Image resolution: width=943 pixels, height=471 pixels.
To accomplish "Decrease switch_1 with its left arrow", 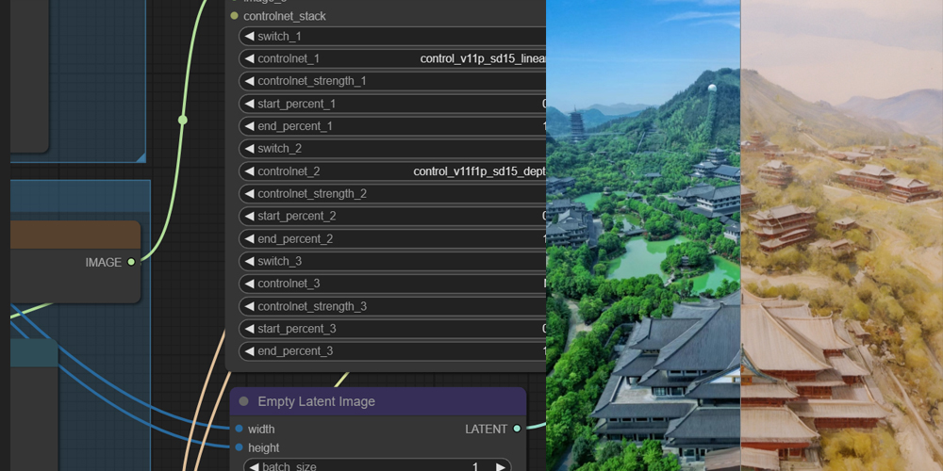I will [249, 36].
